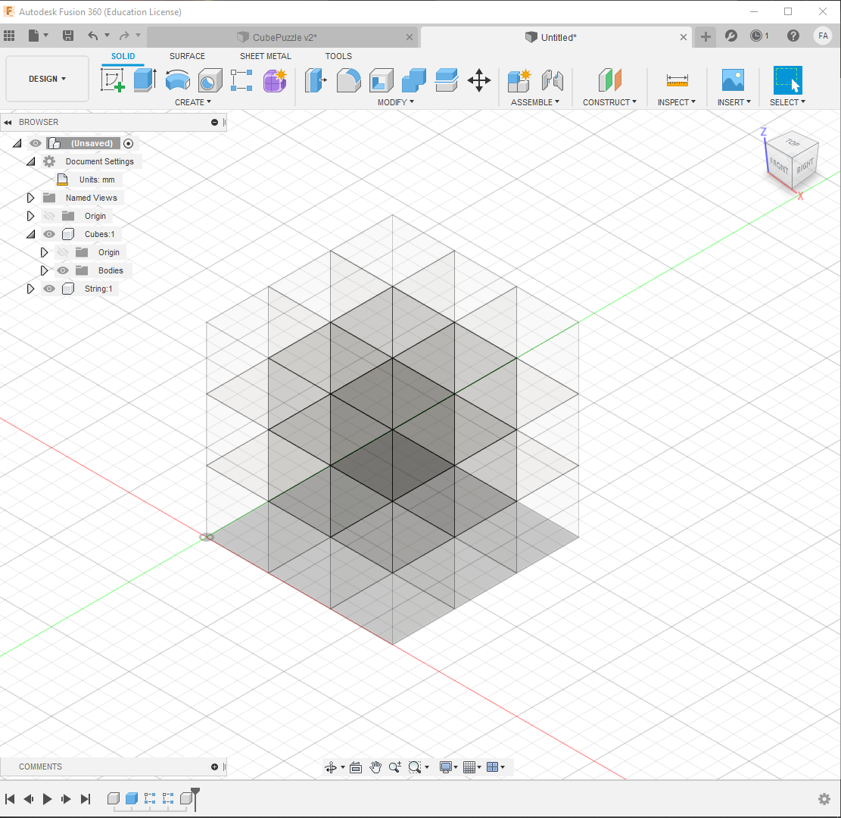Activate the Extrude tool
841x818 pixels.
point(144,80)
